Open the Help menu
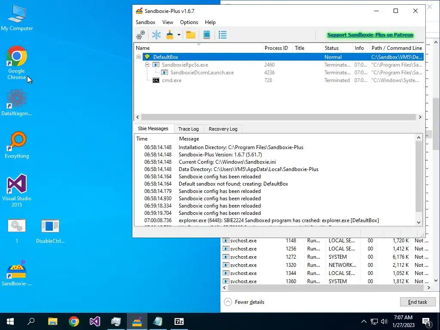This screenshot has height=330, width=440. 210,22
